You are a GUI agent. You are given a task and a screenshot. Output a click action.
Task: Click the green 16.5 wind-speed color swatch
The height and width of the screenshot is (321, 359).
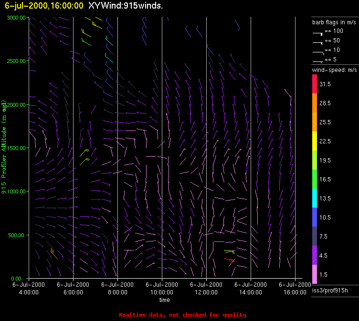315,179
